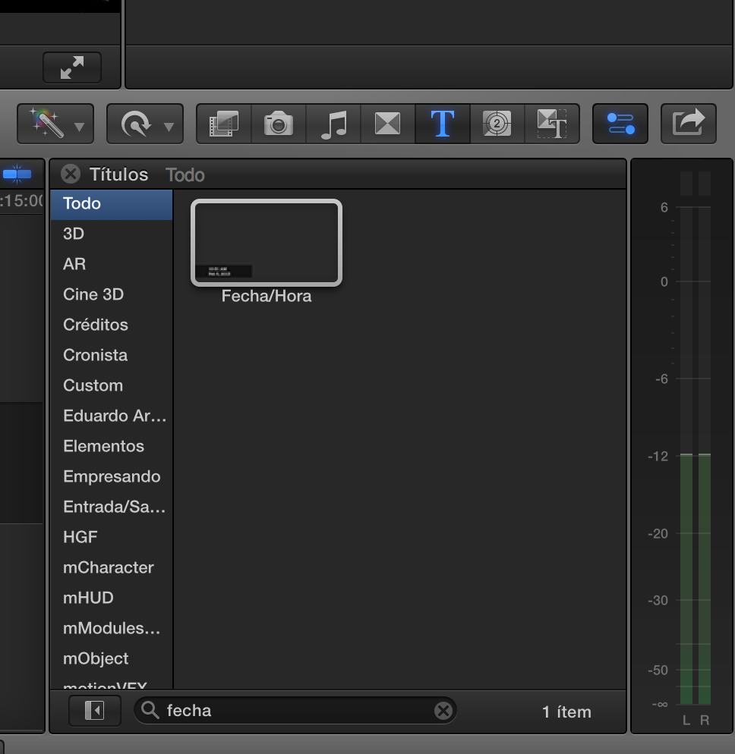Open the Titles browser T icon

tap(443, 124)
